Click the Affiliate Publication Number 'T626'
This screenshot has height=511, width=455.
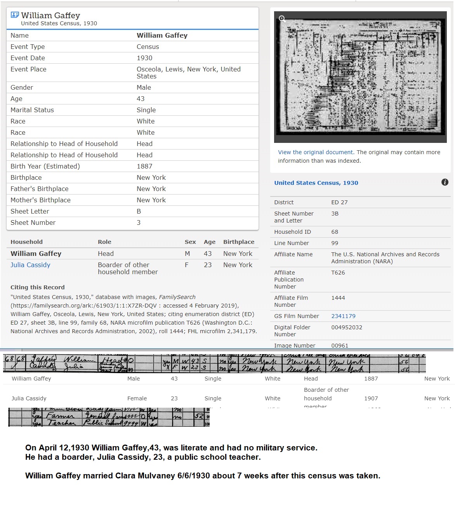[x=338, y=273]
